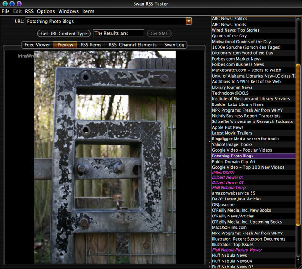Image resolution: width=302 pixels, height=269 pixels.
Task: Select Technology @OCLS feed
Action: (253, 93)
